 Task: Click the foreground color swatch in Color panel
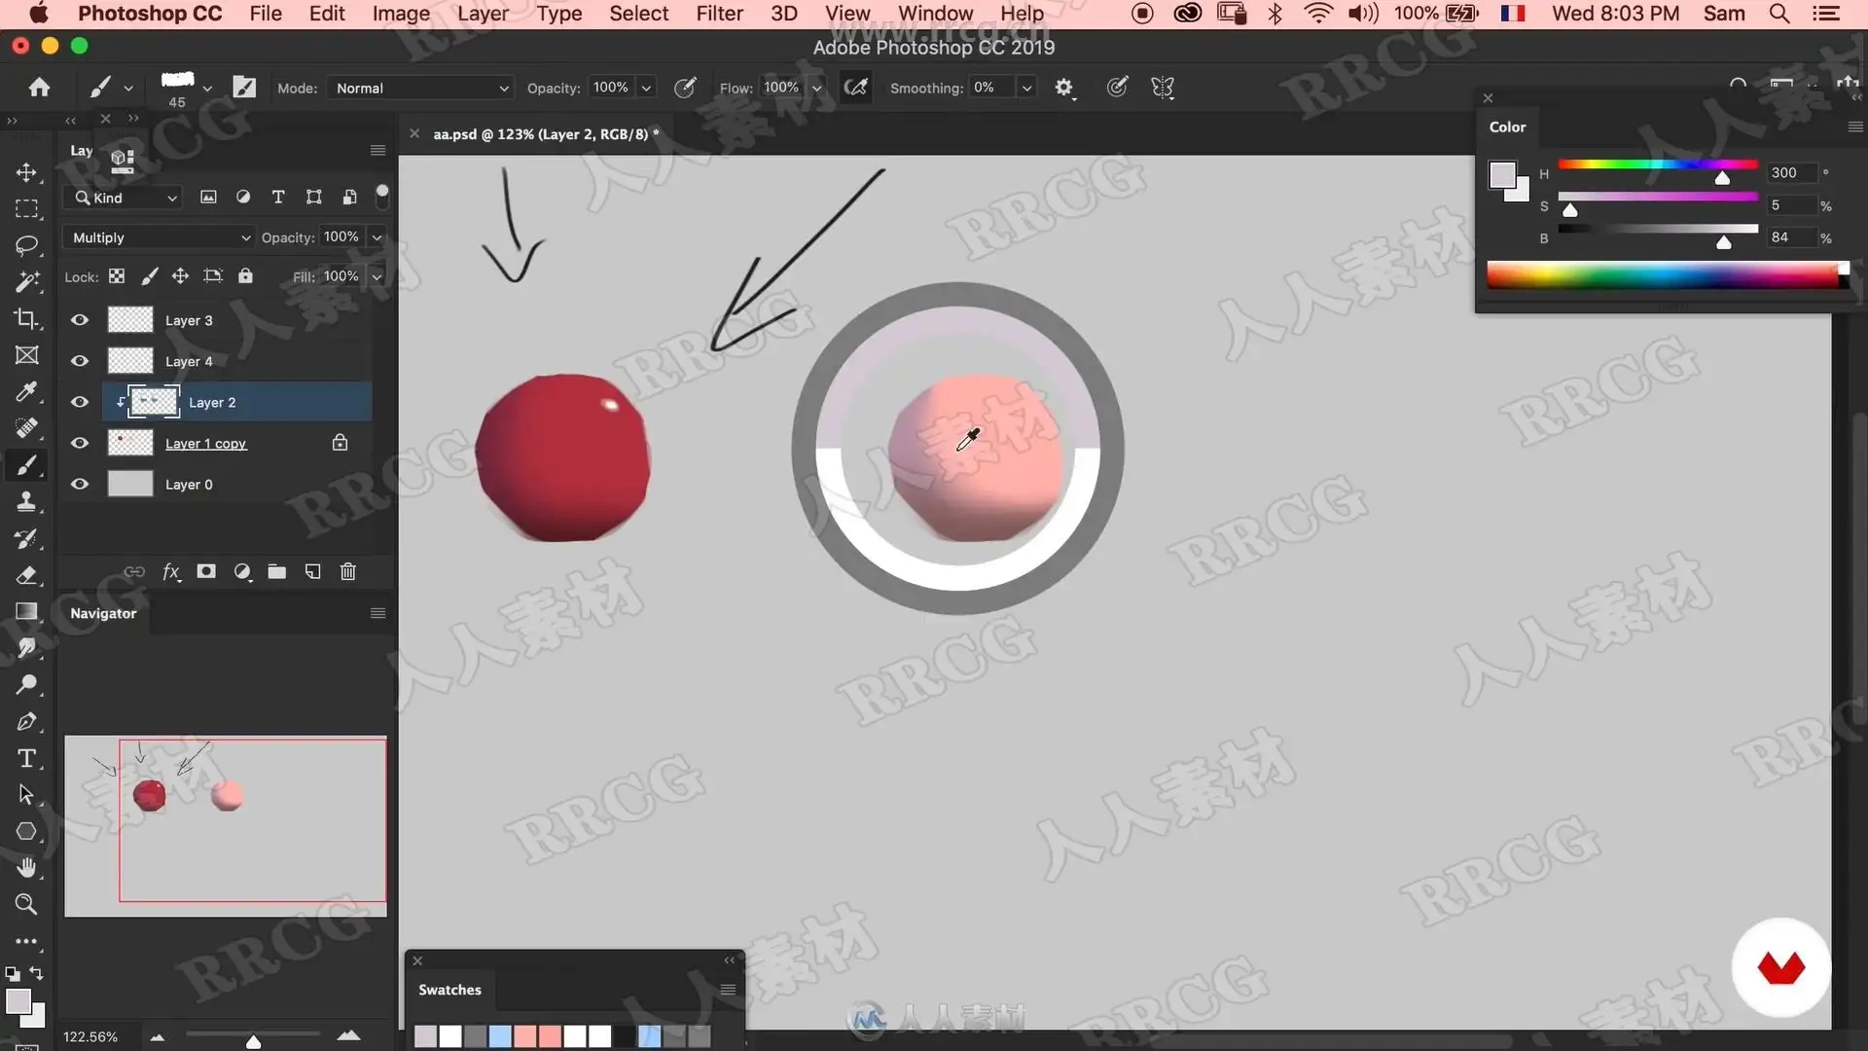coord(1502,175)
